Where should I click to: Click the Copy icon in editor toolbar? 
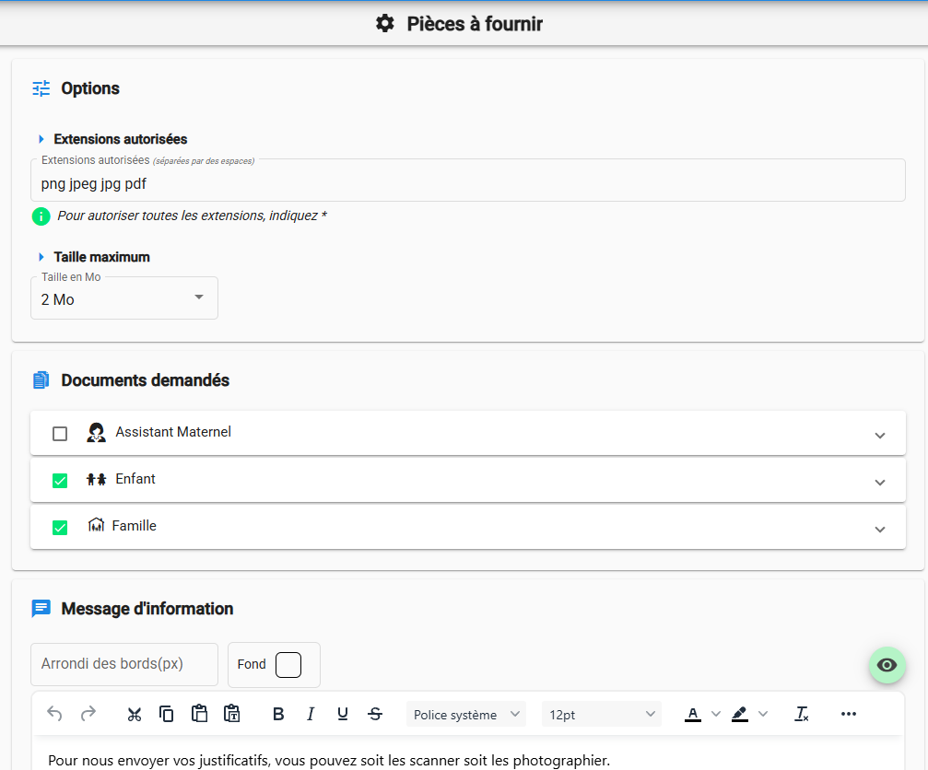(167, 714)
